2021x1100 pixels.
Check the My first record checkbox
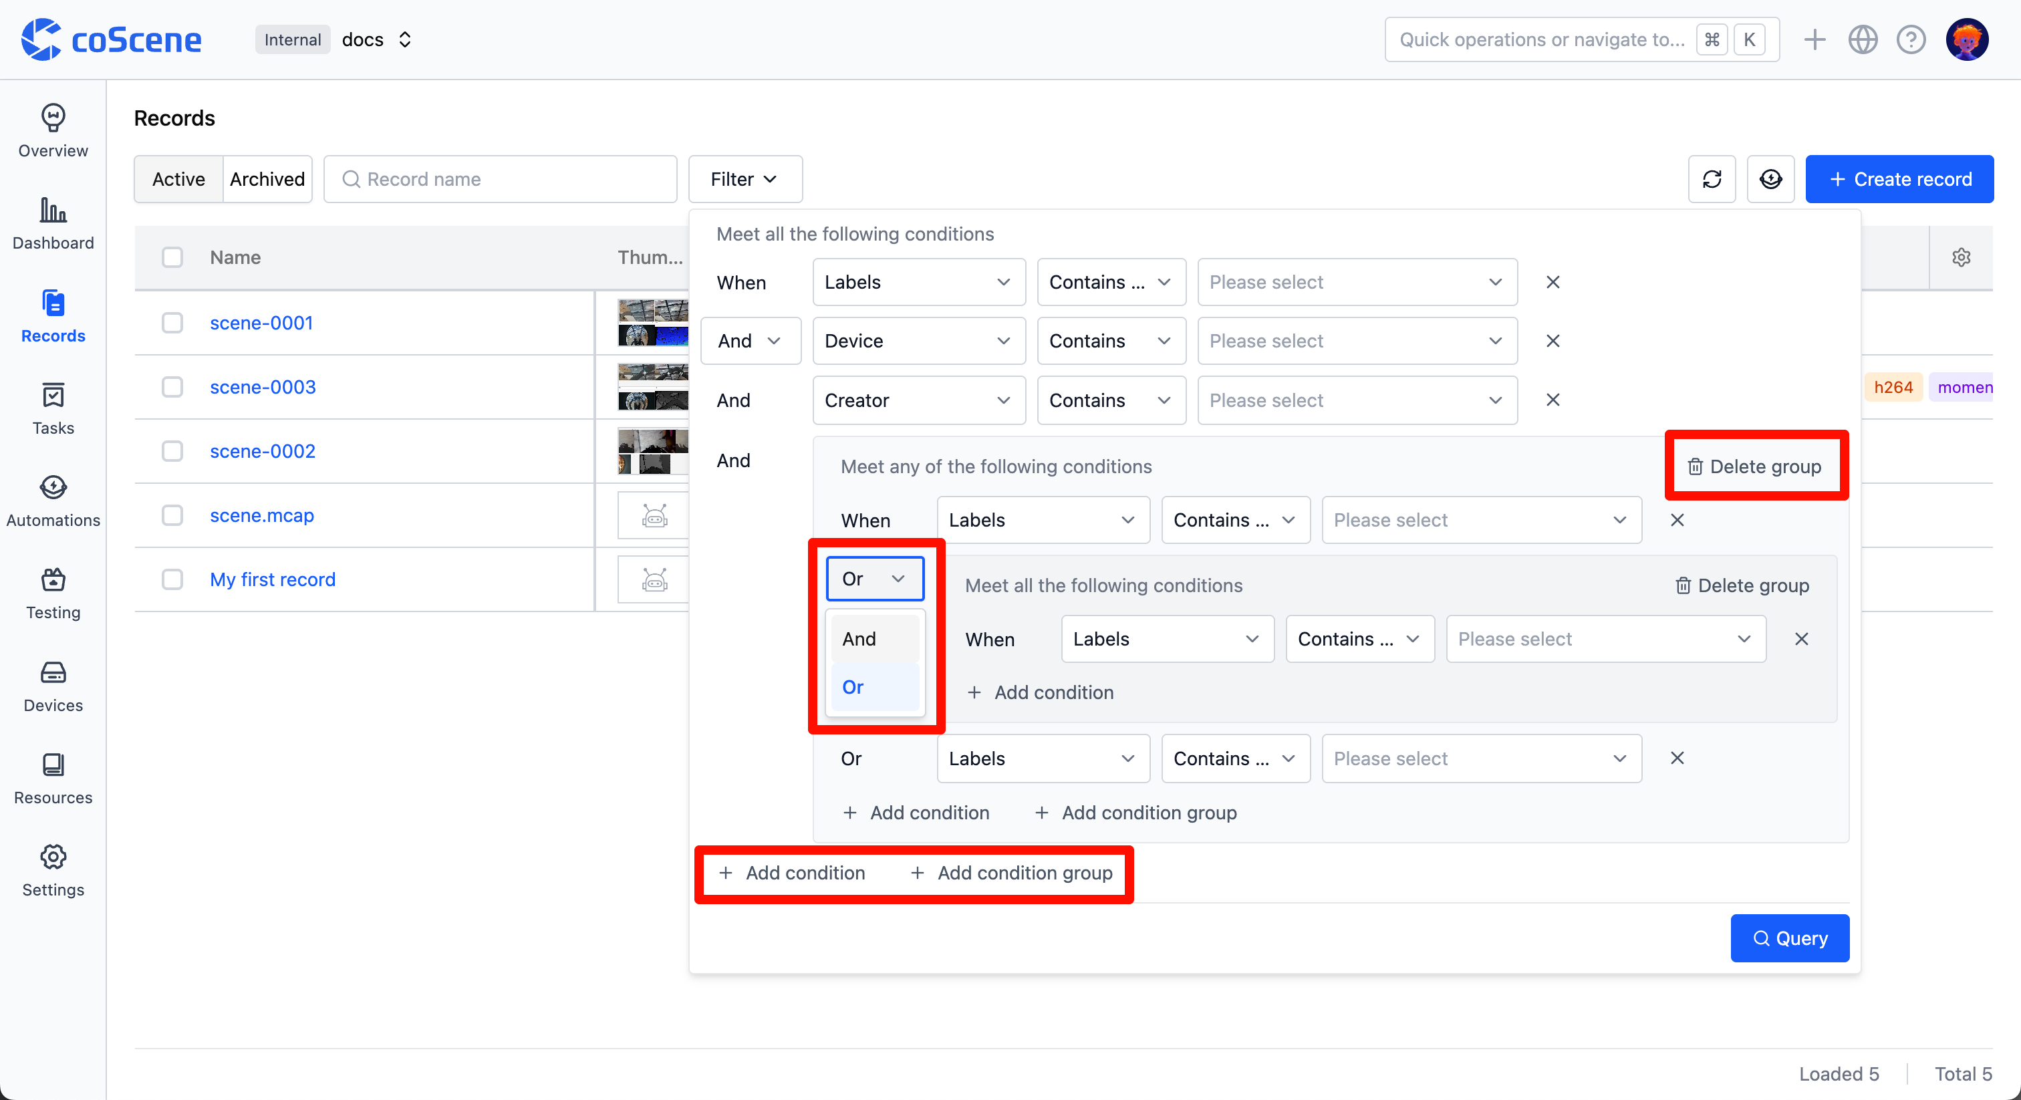tap(172, 580)
